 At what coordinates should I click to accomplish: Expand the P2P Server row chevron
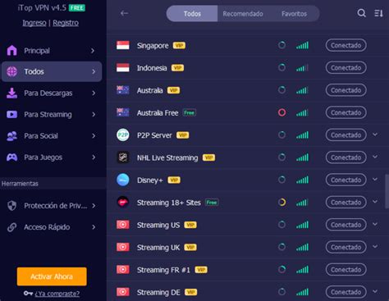(375, 135)
